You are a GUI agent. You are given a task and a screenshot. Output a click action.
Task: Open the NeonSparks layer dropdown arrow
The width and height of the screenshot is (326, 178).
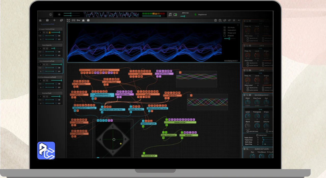(40, 48)
